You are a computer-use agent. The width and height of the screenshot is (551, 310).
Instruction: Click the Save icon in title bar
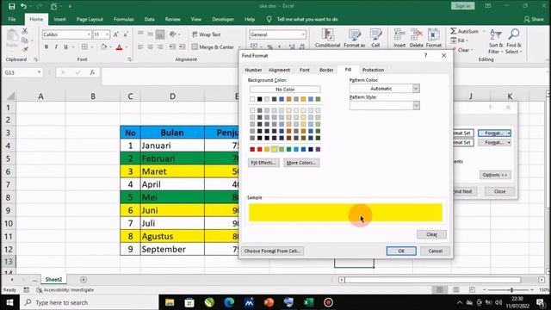tap(11, 6)
